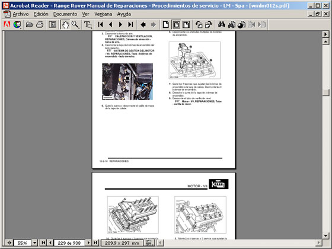Click the Go to Previous View arrow
Screen dimensions: 332x249
[143, 24]
